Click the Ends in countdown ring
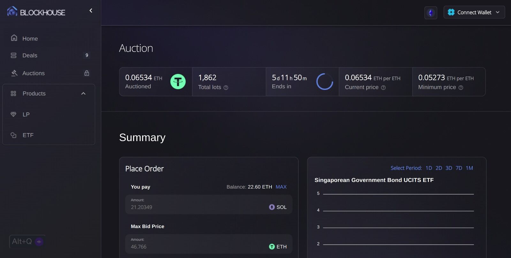This screenshot has width=511, height=258. (x=324, y=82)
